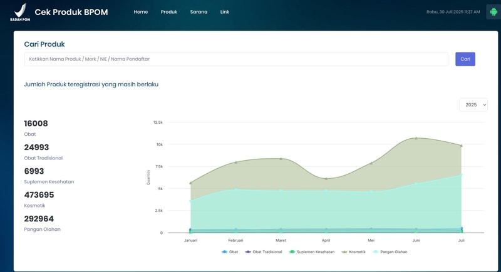Click the Pangan Olahan data point for Februari
501x272 pixels.
pos(236,189)
